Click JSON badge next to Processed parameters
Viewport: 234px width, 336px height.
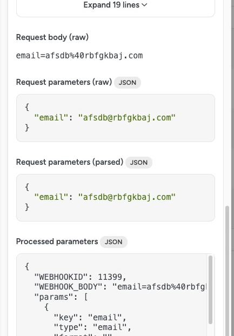(113, 242)
